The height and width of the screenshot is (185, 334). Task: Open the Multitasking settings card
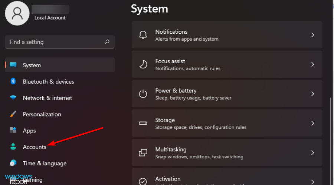pyautogui.click(x=227, y=152)
